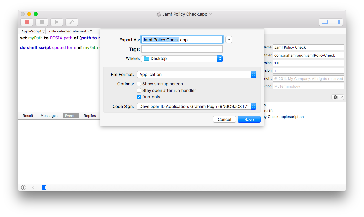
Task: Show the description info icon in status bar
Action: 24,187
